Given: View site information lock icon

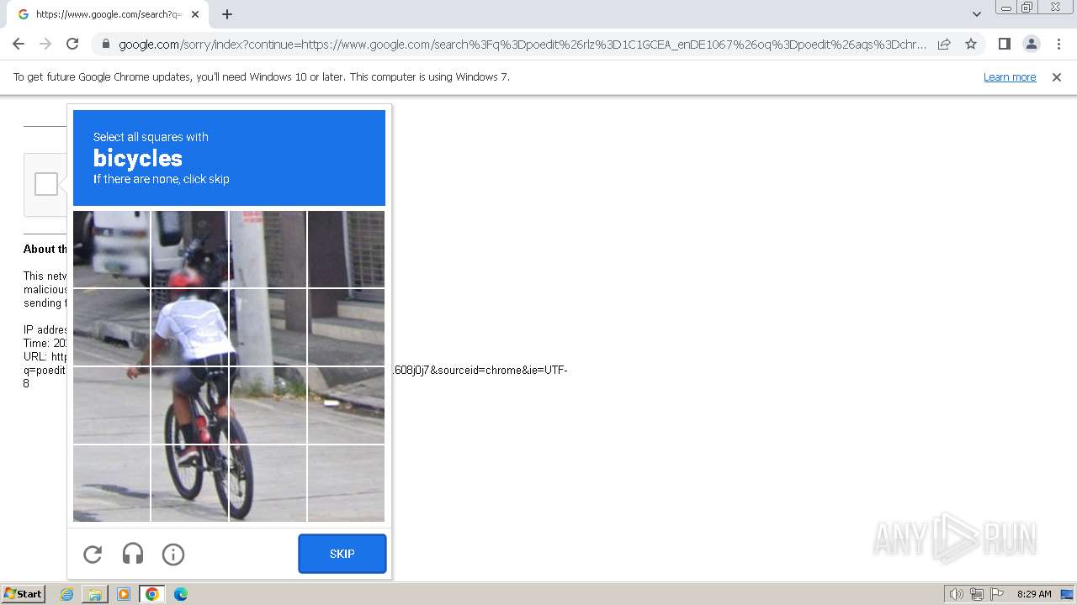Looking at the screenshot, I should tap(105, 45).
